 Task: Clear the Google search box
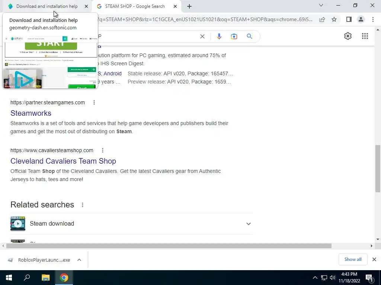coord(202,36)
